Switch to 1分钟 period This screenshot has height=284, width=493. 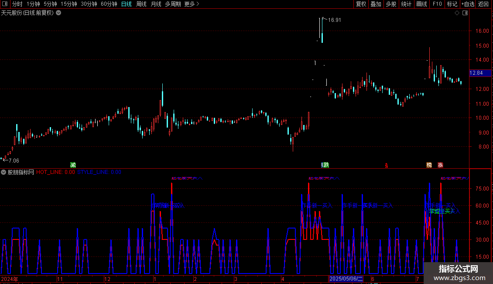pos(33,4)
